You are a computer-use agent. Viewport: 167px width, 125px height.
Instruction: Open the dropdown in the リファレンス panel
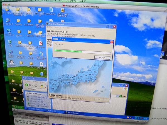48,120
